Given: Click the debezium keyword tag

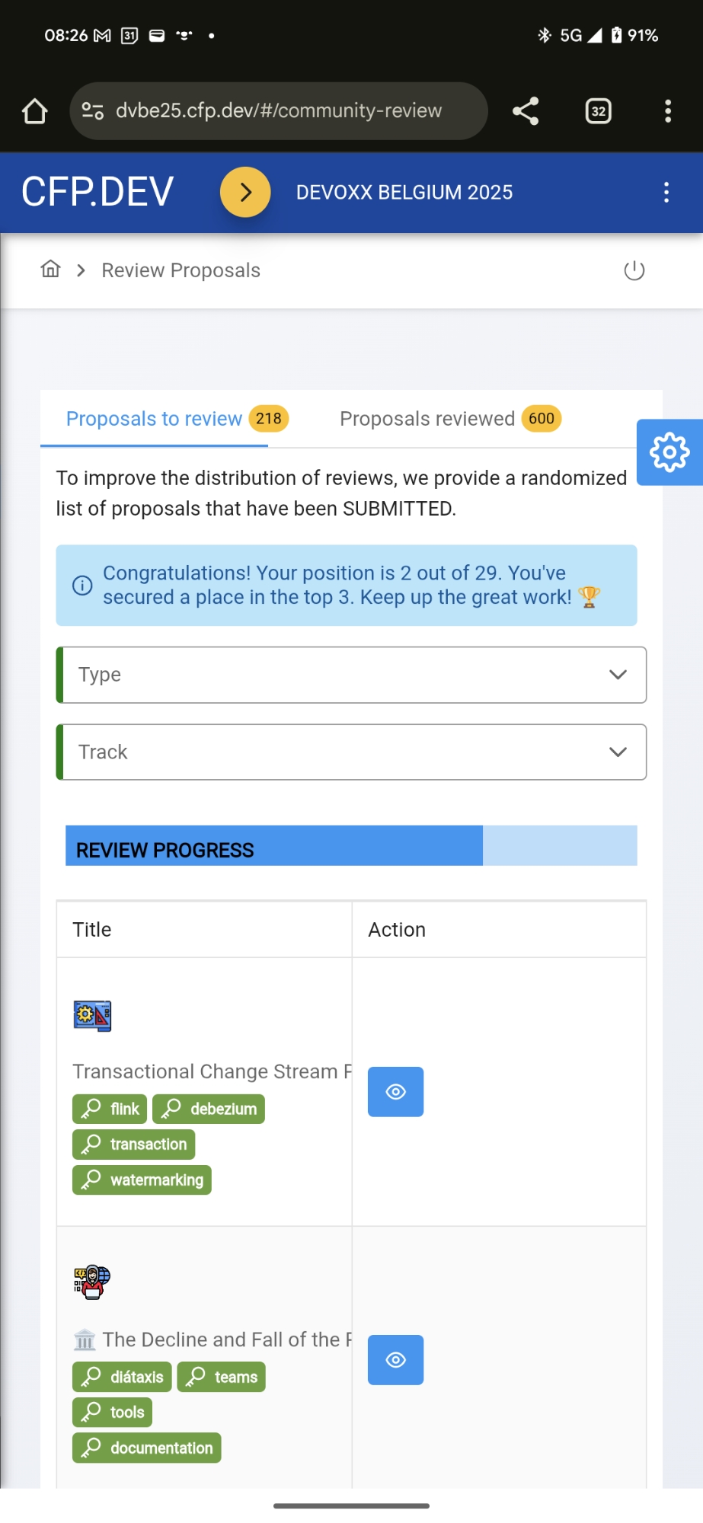Looking at the screenshot, I should coord(209,1109).
